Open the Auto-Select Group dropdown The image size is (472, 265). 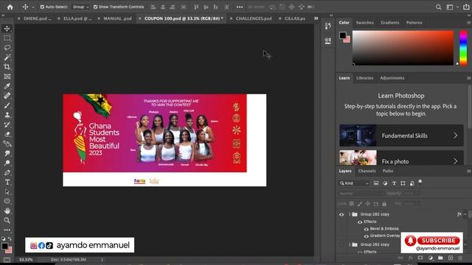[x=80, y=7]
